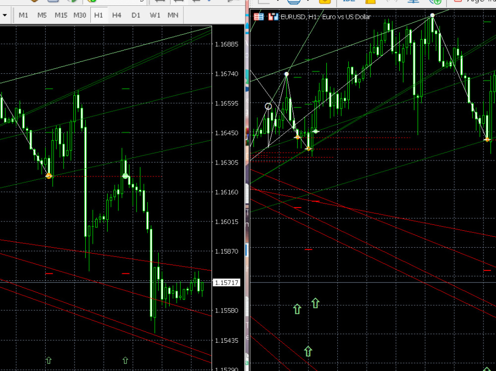Viewport: 496px width, 371px height.
Task: Change timeframe to H4
Action: click(117, 15)
